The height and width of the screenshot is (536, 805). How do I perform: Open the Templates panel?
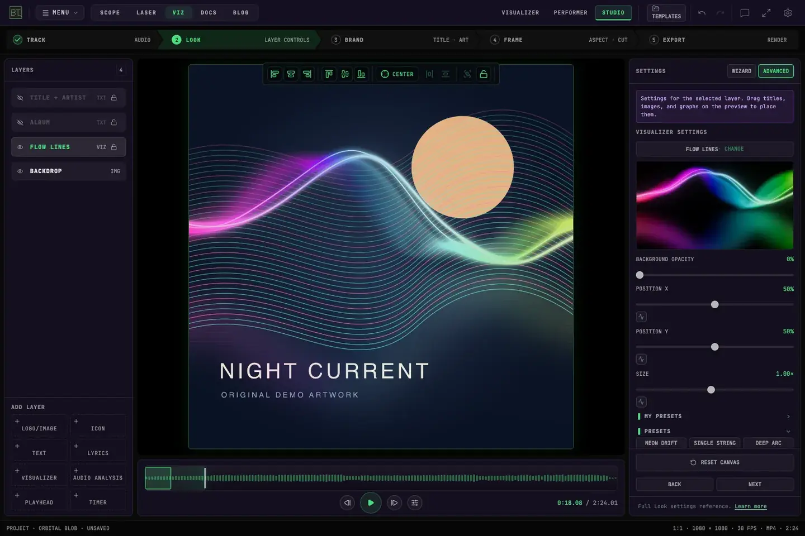[666, 12]
